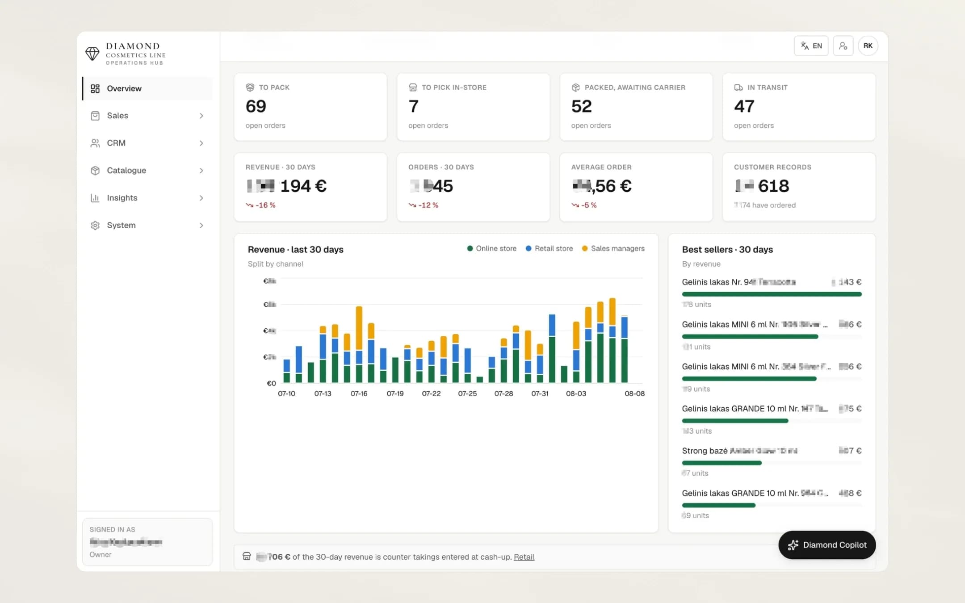Click the blue Retail store legend dot
Viewport: 965px width, 603px height.
[529, 248]
